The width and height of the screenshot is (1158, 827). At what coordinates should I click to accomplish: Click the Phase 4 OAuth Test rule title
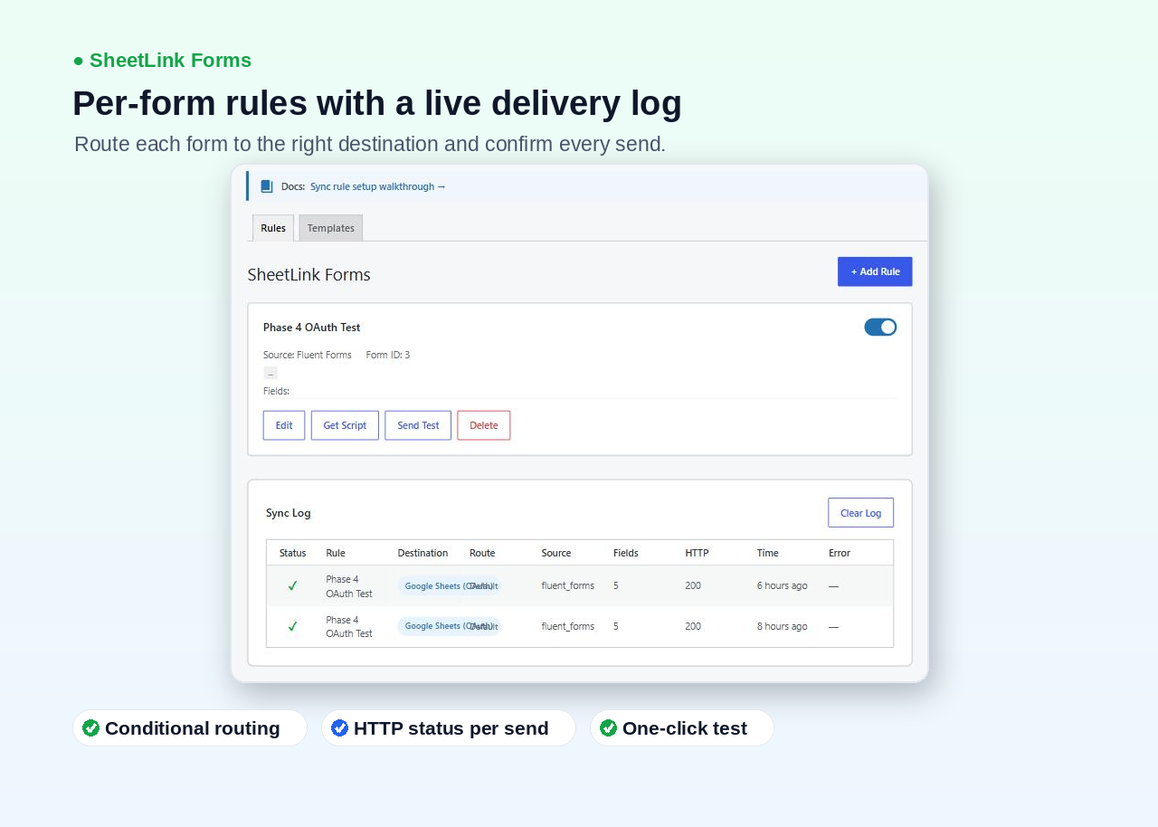[x=312, y=328]
